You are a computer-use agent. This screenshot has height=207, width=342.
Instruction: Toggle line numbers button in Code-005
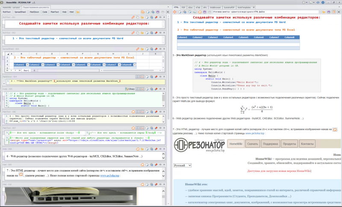138,89
